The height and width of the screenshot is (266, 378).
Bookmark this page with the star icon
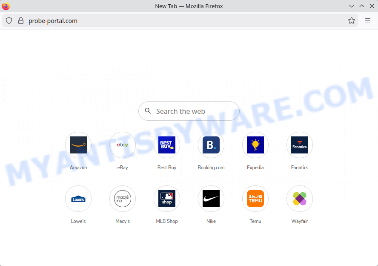352,20
